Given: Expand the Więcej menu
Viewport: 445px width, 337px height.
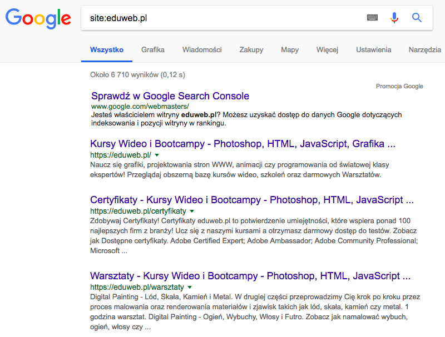Looking at the screenshot, I should [x=327, y=50].
